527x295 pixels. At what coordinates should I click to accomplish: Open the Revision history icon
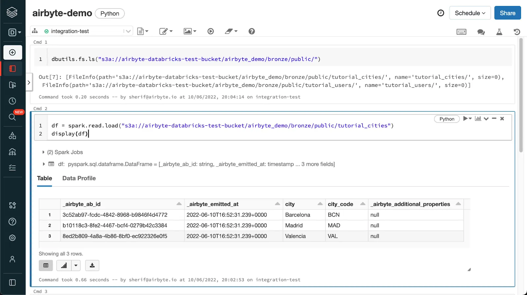(x=517, y=32)
